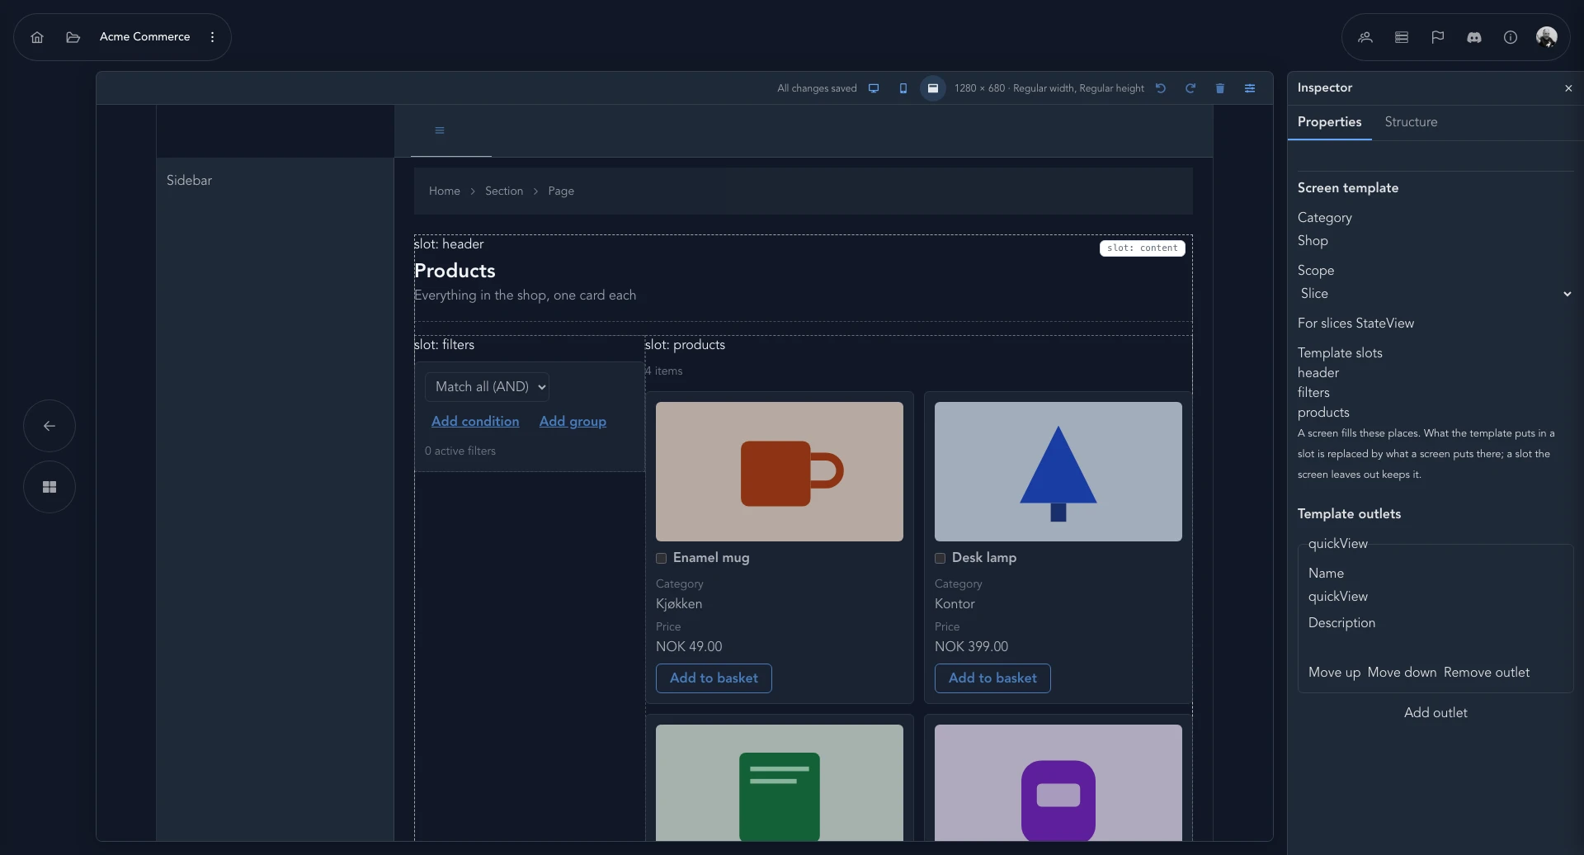Delete with the trash icon
1584x855 pixels.
(x=1220, y=88)
